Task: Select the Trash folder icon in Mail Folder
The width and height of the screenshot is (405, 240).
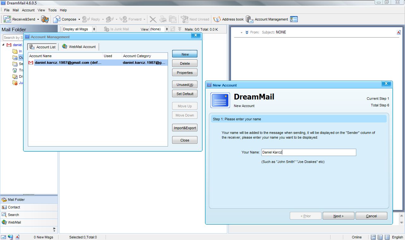Action: pos(15,70)
